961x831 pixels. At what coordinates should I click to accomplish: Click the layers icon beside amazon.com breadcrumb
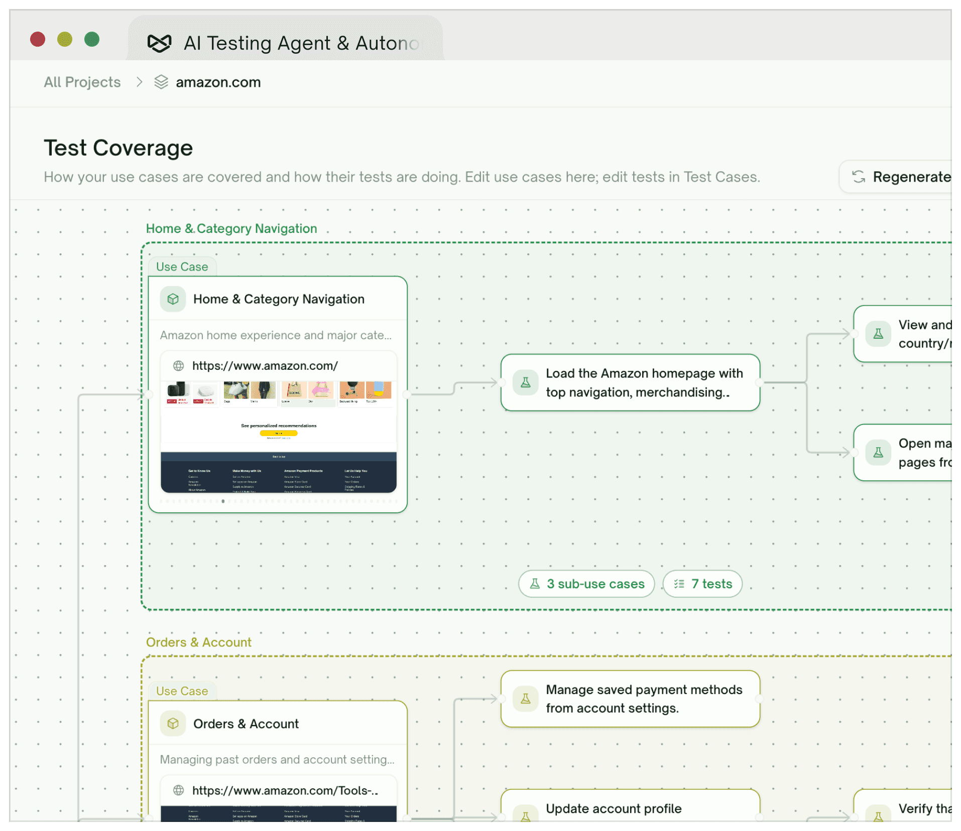tap(161, 82)
